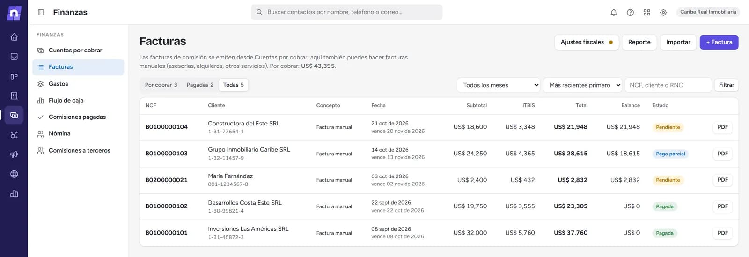Select the Finanzas money icon in left rail
Image resolution: width=749 pixels, height=257 pixels.
(x=14, y=115)
